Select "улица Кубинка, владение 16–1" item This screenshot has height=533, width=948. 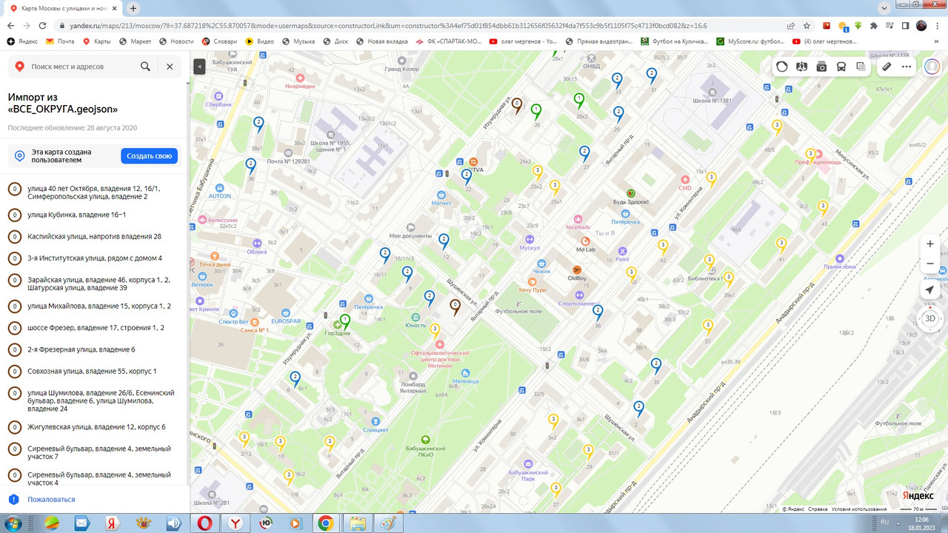pyautogui.click(x=76, y=215)
